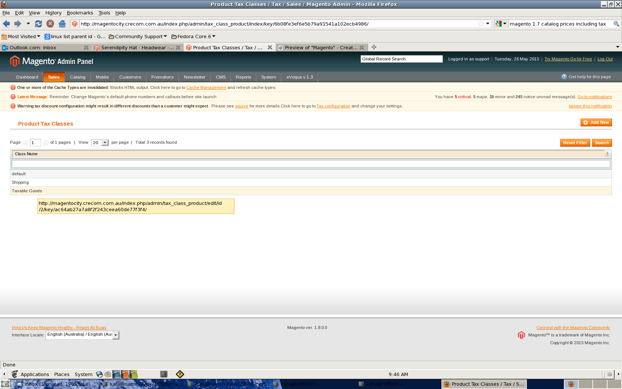Open the Cache Management link
This screenshot has height=389, width=622.
tap(206, 88)
